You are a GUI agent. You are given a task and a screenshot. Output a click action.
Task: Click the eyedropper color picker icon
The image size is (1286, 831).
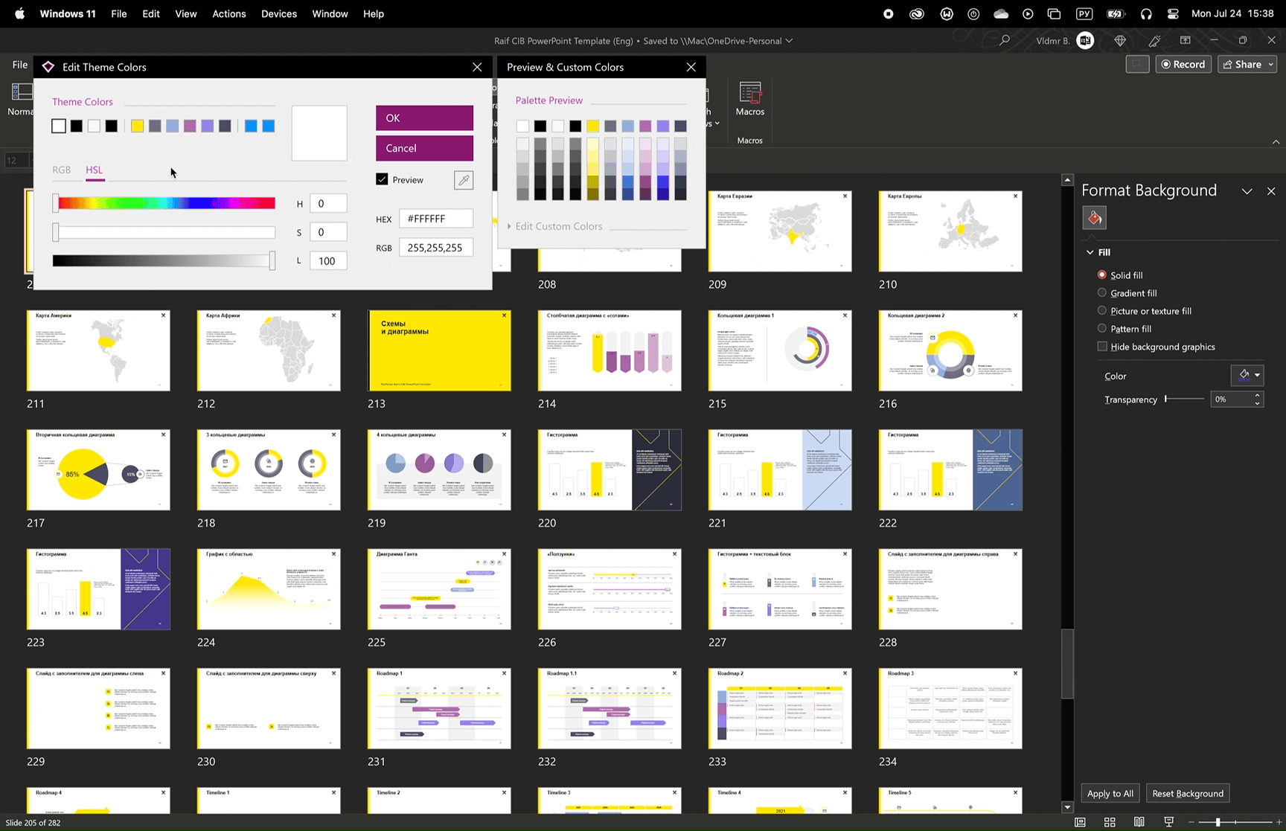pyautogui.click(x=464, y=180)
